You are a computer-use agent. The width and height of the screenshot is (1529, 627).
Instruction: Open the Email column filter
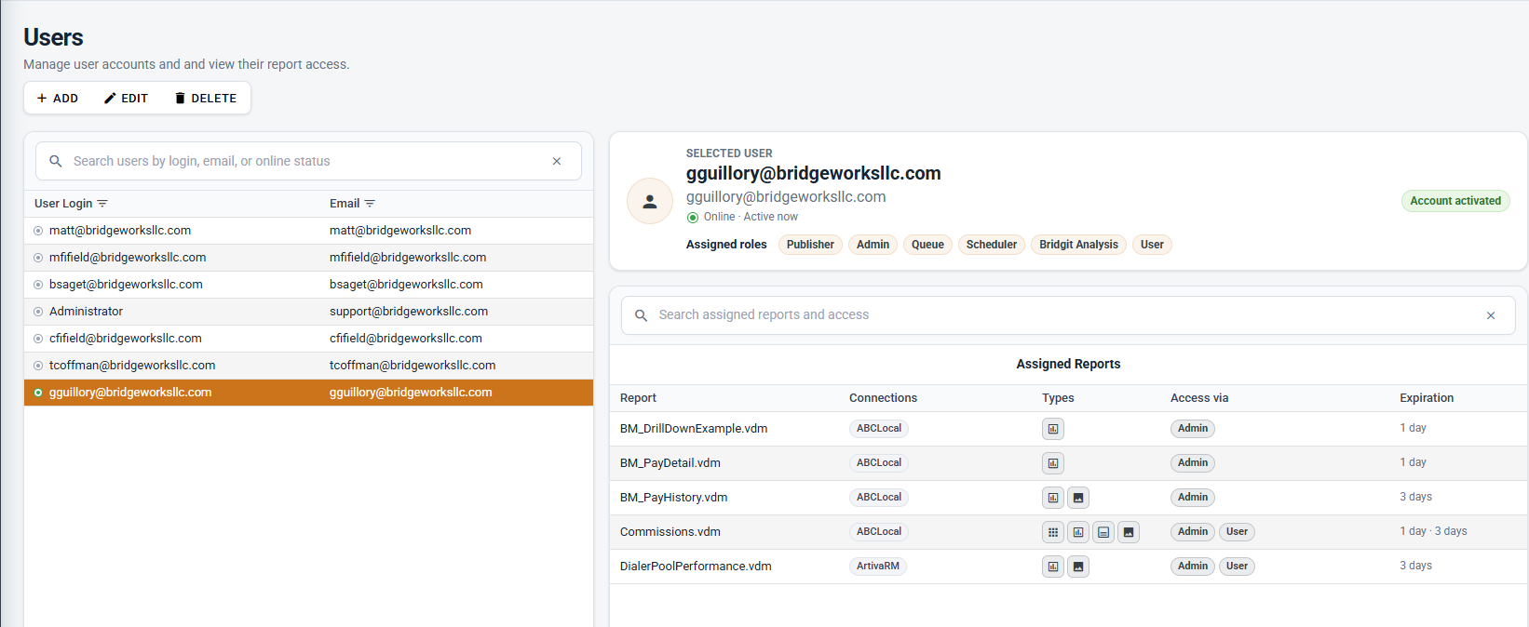[370, 204]
